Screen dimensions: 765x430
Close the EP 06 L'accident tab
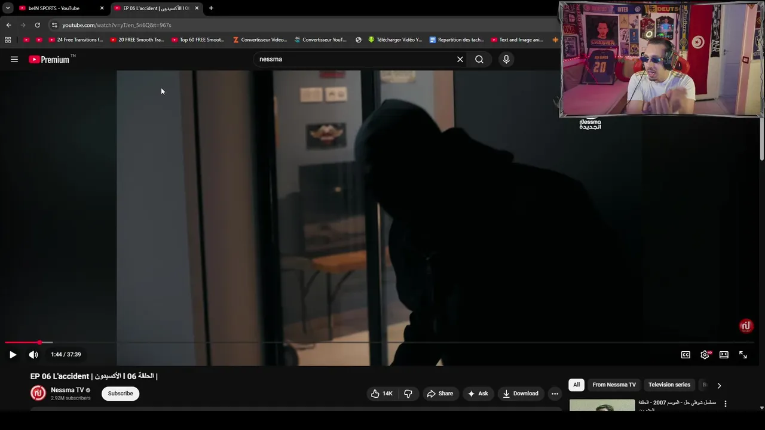[197, 8]
